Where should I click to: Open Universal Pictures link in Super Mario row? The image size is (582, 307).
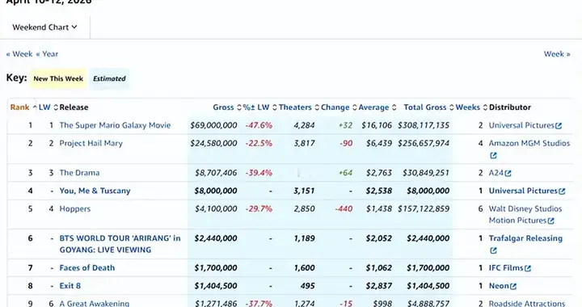coord(521,125)
